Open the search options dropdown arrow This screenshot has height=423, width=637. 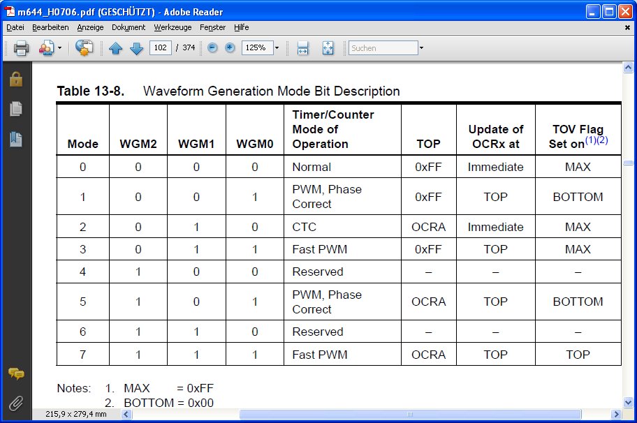point(421,48)
